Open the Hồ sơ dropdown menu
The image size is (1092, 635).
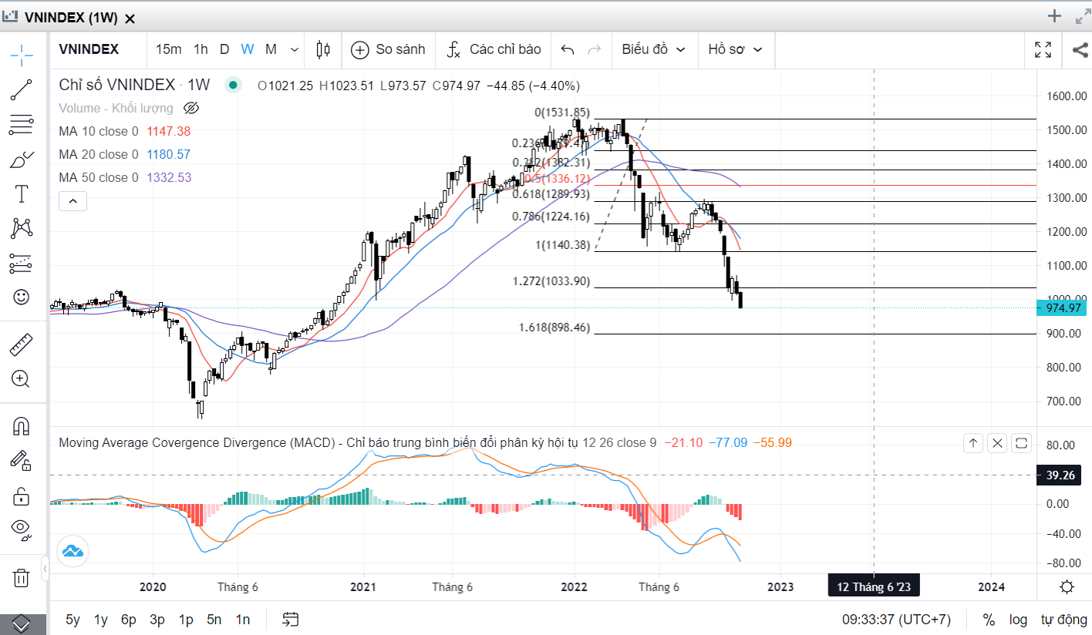coord(735,50)
